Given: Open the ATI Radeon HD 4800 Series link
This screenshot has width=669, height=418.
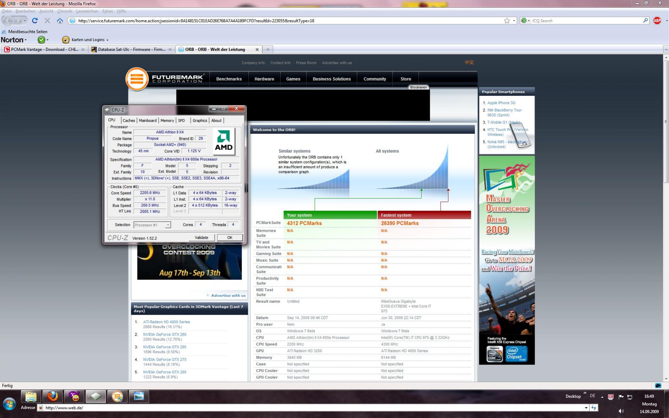Looking at the screenshot, I should (166, 322).
